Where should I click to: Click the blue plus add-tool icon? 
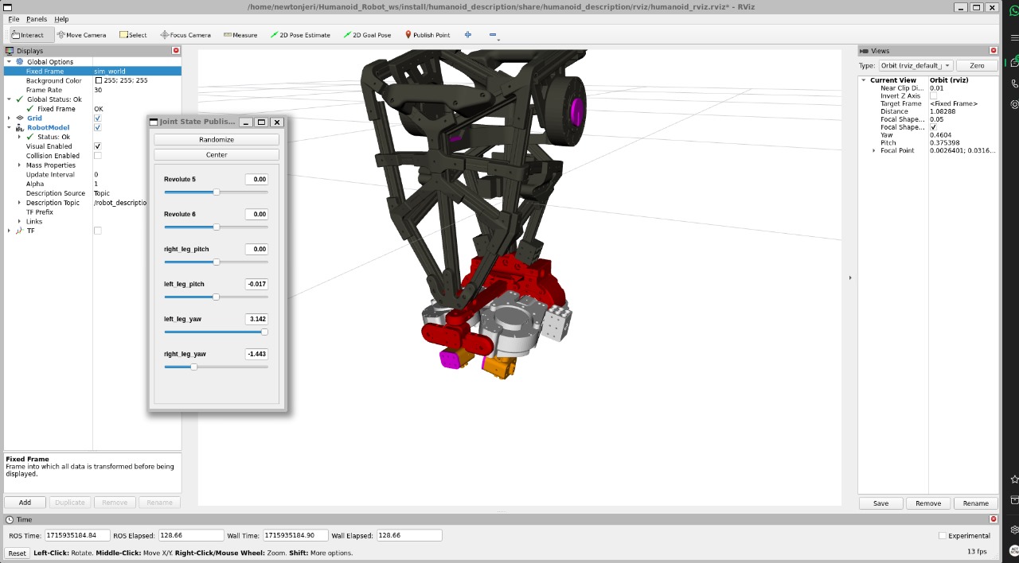click(x=468, y=35)
